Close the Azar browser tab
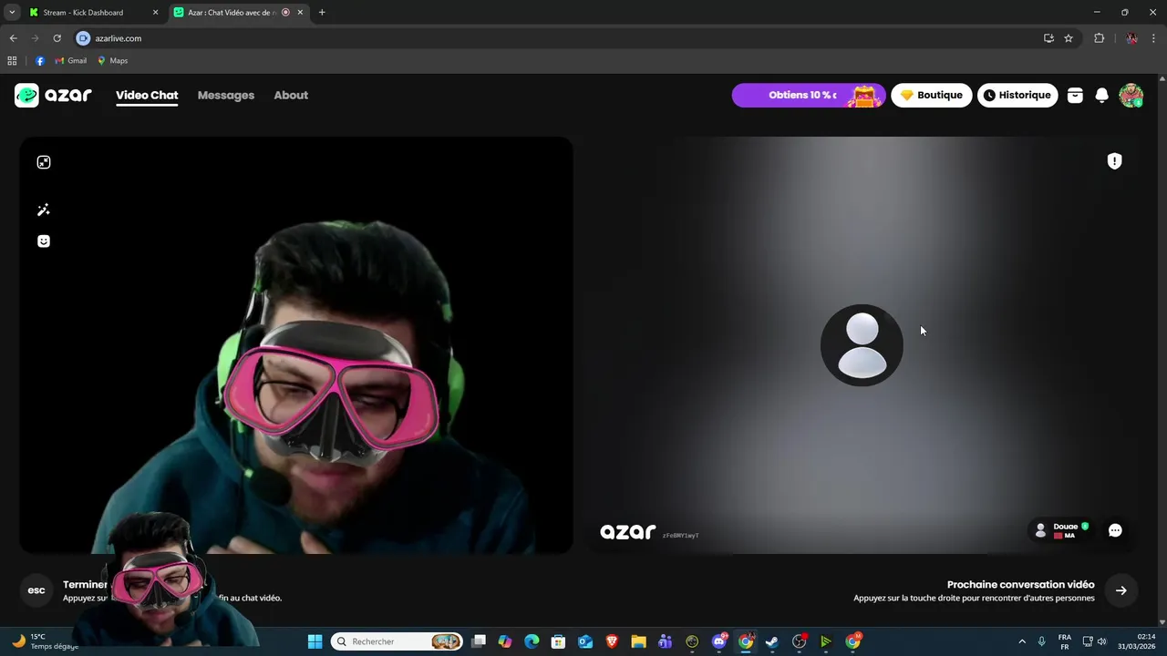 [x=300, y=13]
